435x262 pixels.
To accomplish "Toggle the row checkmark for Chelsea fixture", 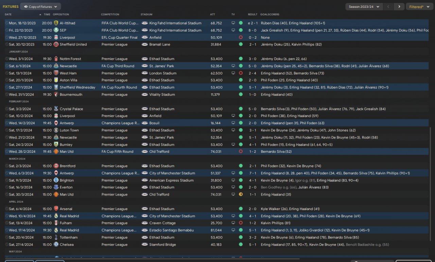I will [6, 244].
